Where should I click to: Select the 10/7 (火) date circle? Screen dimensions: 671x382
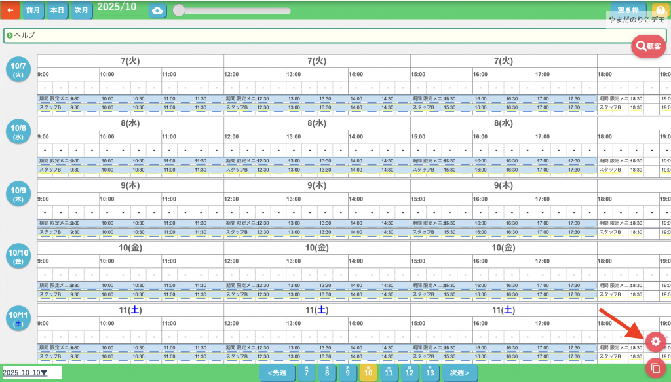pos(18,69)
